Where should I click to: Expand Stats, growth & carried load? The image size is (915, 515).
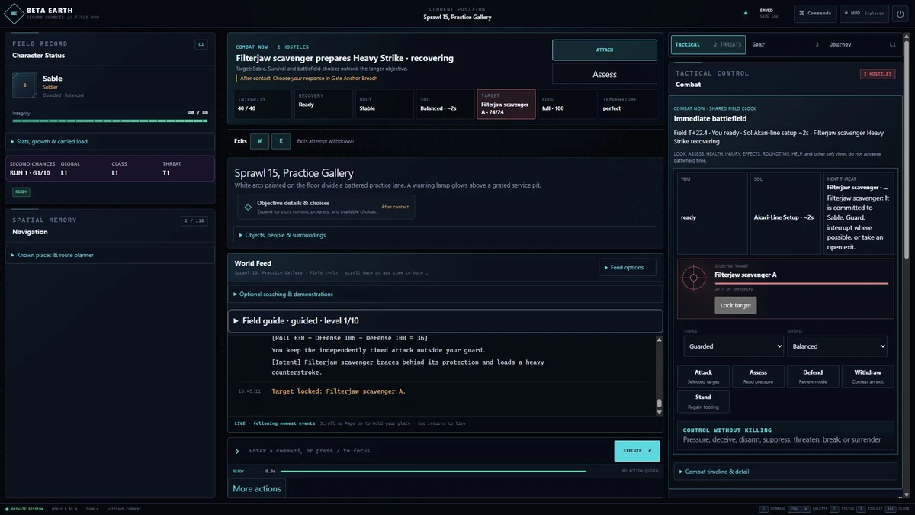[x=110, y=141]
